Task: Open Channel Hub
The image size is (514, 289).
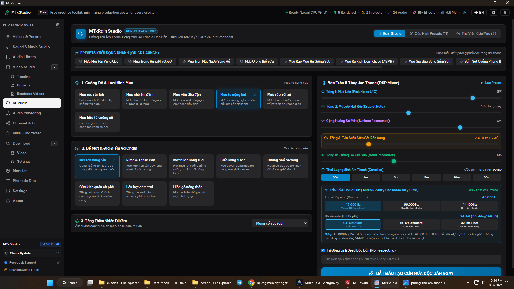Action: click(32, 123)
